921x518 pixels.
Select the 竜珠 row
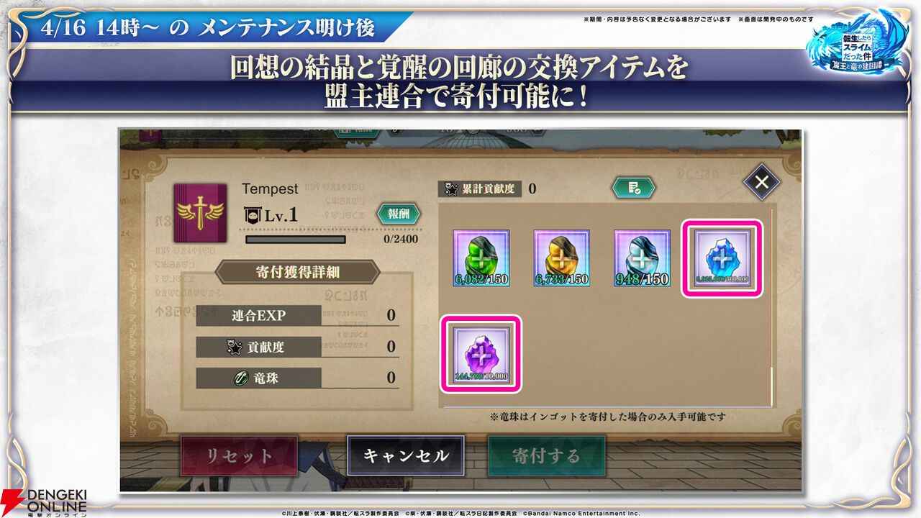tap(298, 378)
